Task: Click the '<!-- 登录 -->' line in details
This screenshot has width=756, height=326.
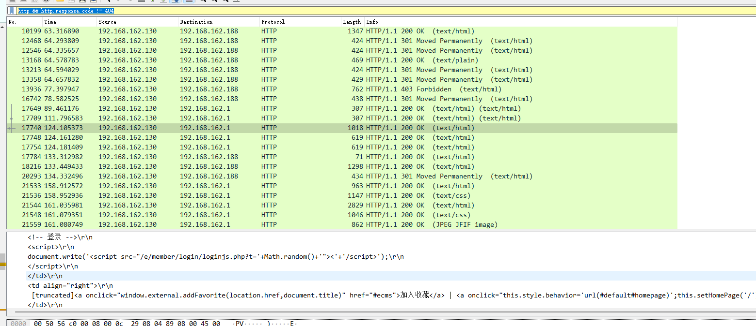Action: (60, 237)
